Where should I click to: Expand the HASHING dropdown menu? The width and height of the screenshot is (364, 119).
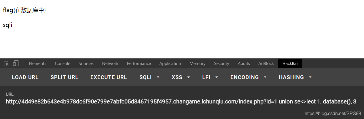coord(295,77)
